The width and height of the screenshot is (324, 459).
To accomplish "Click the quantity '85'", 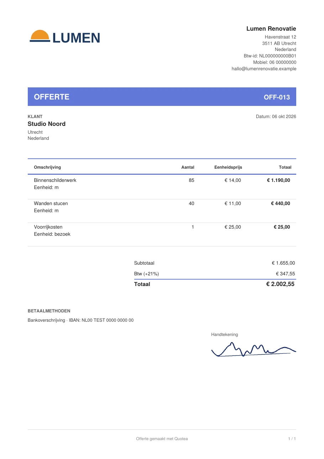I will [192, 180].
